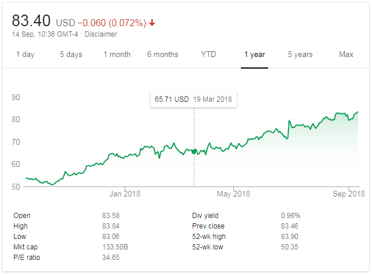Switch to the 1 day tab
This screenshot has width=372, height=275.
point(24,55)
